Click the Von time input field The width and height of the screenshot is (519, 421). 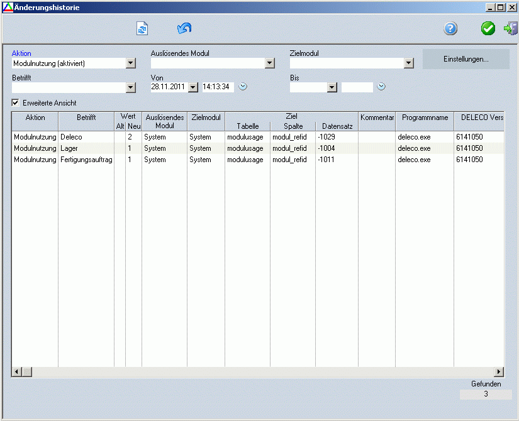pyautogui.click(x=217, y=87)
